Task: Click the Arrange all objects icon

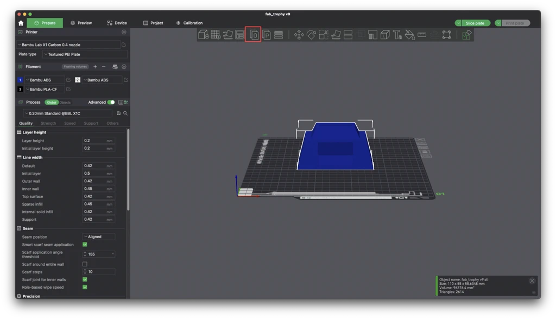Action: coord(240,35)
